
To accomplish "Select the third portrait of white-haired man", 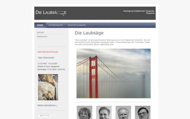I will 123,112.
